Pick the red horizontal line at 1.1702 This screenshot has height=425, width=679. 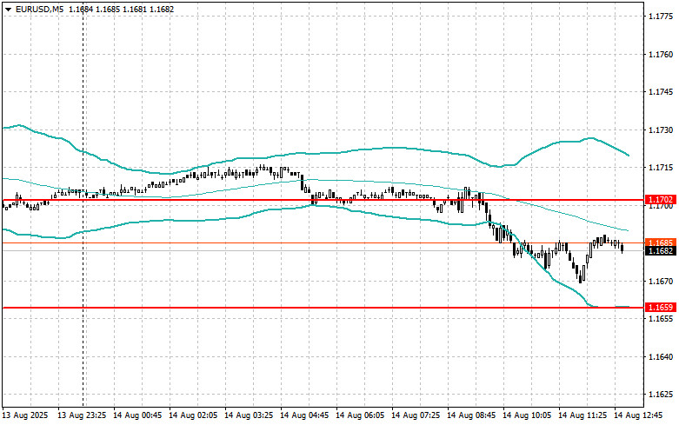(x=323, y=200)
